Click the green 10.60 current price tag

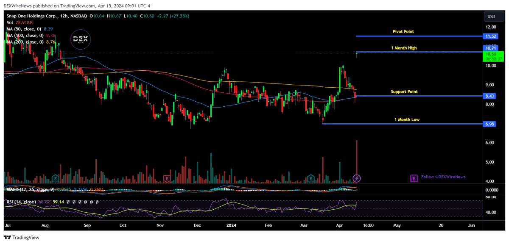click(491, 54)
